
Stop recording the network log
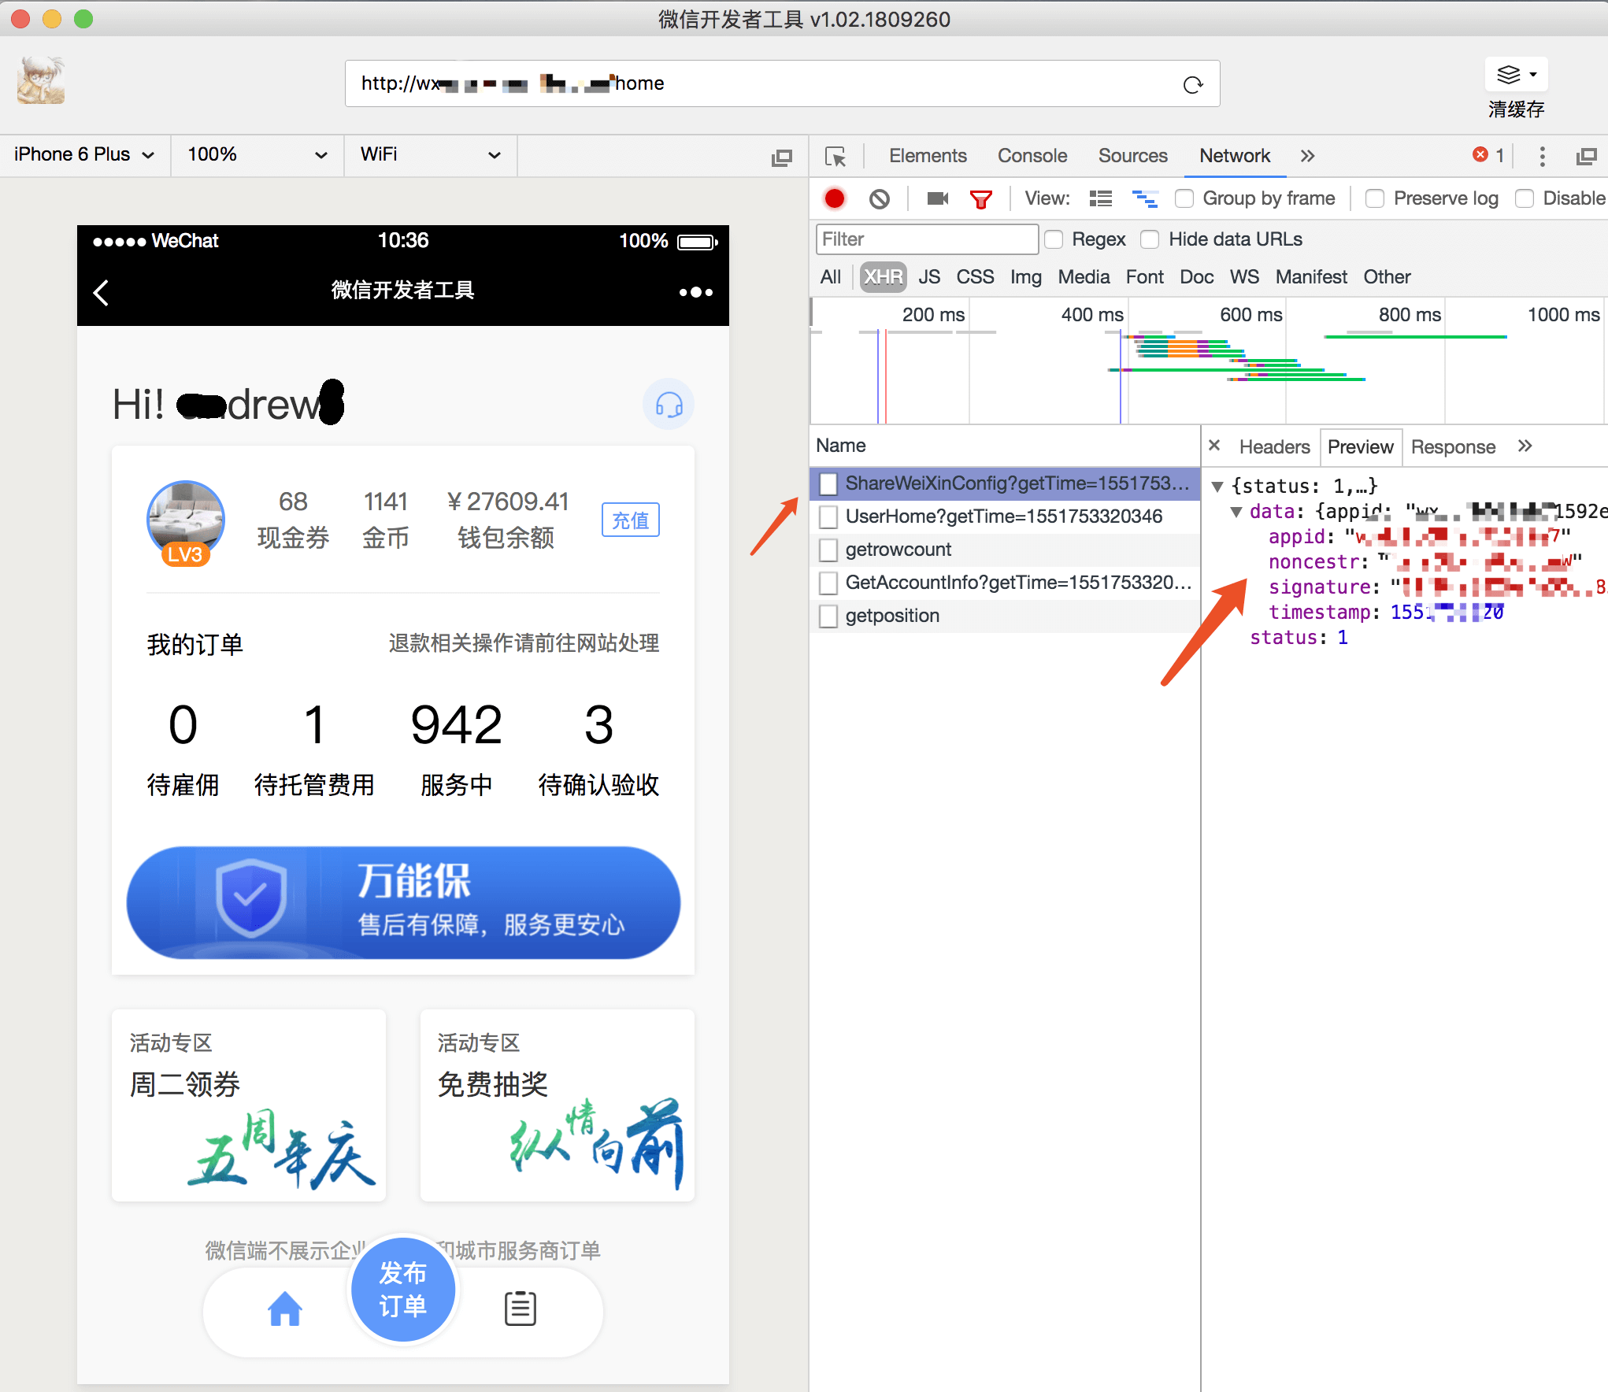[x=835, y=198]
